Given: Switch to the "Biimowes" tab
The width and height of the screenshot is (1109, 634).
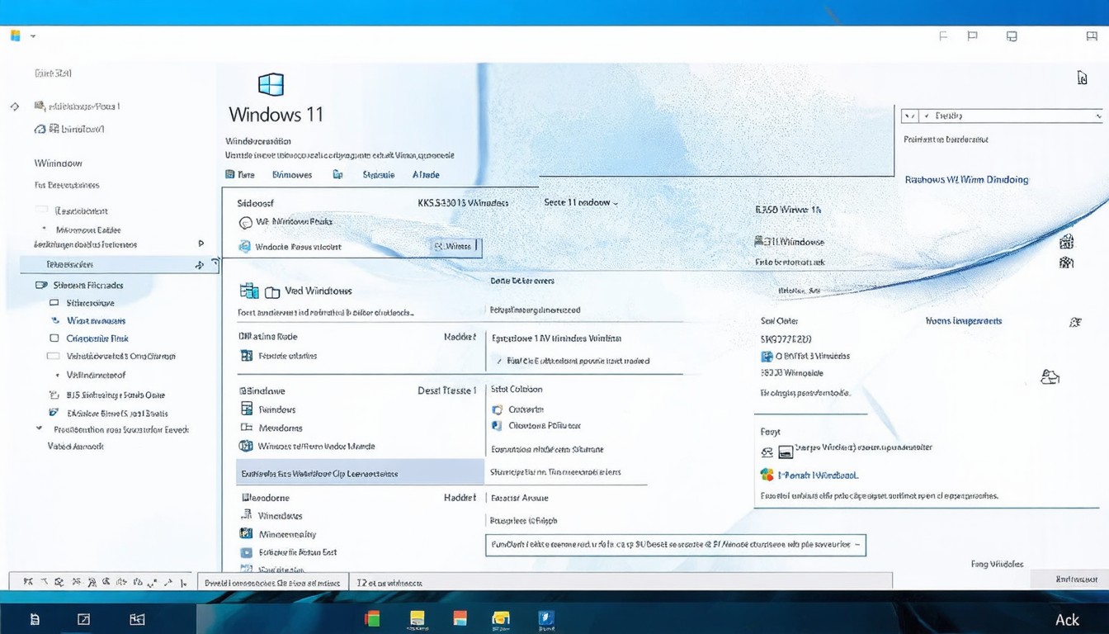Looking at the screenshot, I should tap(292, 174).
